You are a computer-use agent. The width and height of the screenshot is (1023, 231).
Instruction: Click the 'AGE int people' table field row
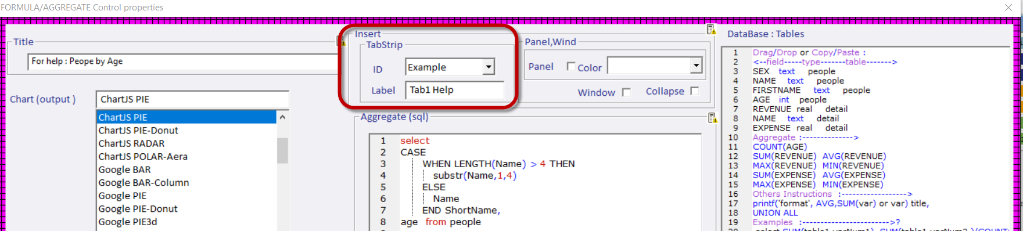pyautogui.click(x=789, y=100)
